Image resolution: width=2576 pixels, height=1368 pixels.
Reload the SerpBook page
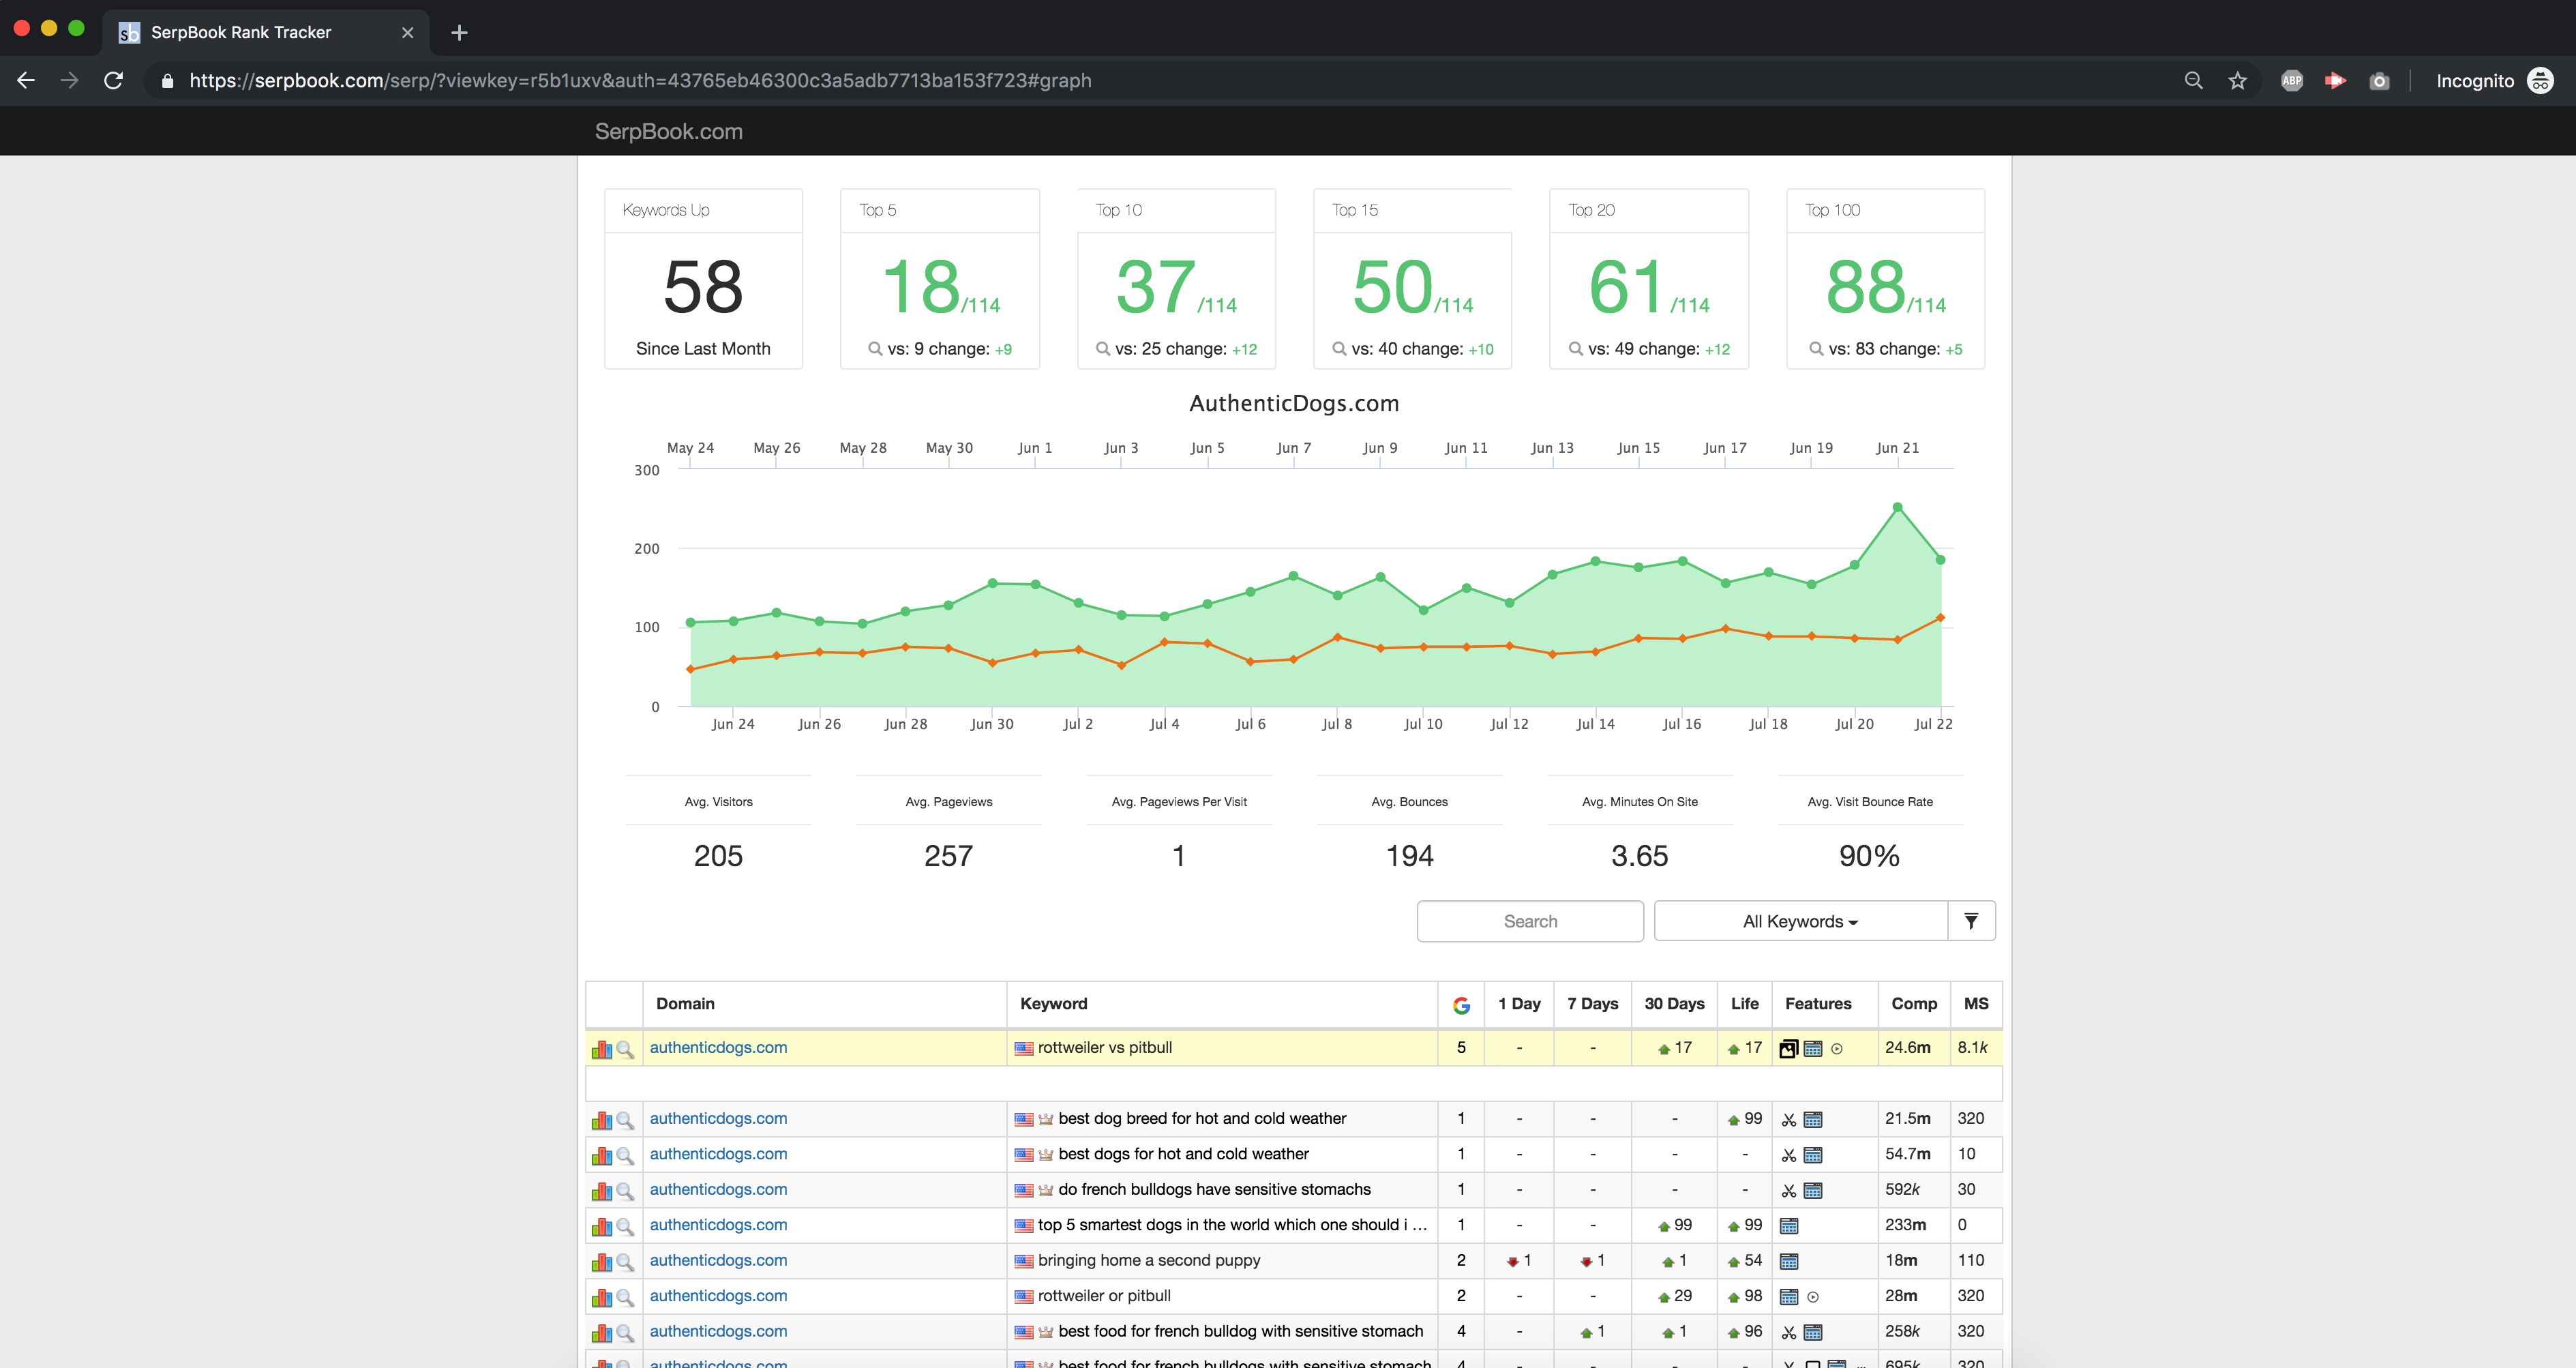pyautogui.click(x=114, y=80)
